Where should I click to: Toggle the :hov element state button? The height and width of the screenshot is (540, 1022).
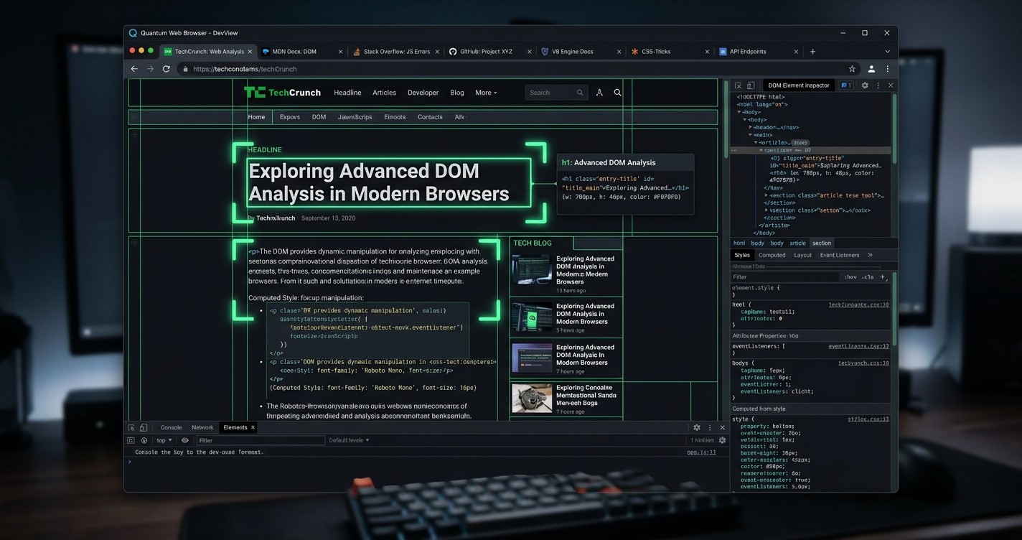[x=850, y=276]
